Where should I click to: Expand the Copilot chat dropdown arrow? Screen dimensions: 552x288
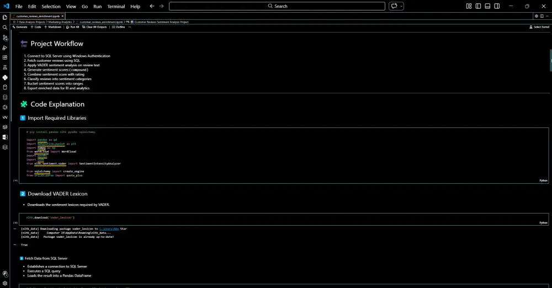pos(401,6)
